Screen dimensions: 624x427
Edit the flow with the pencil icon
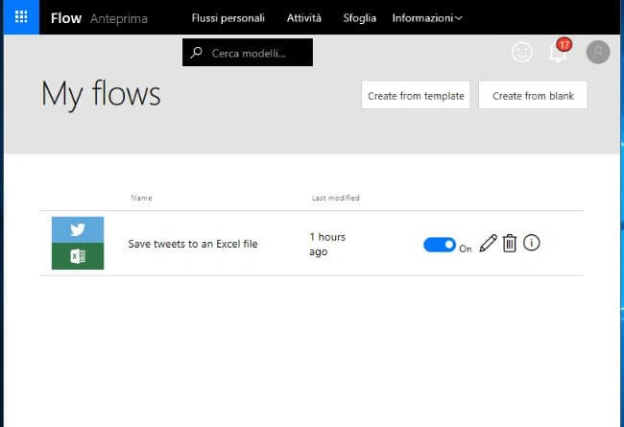488,243
